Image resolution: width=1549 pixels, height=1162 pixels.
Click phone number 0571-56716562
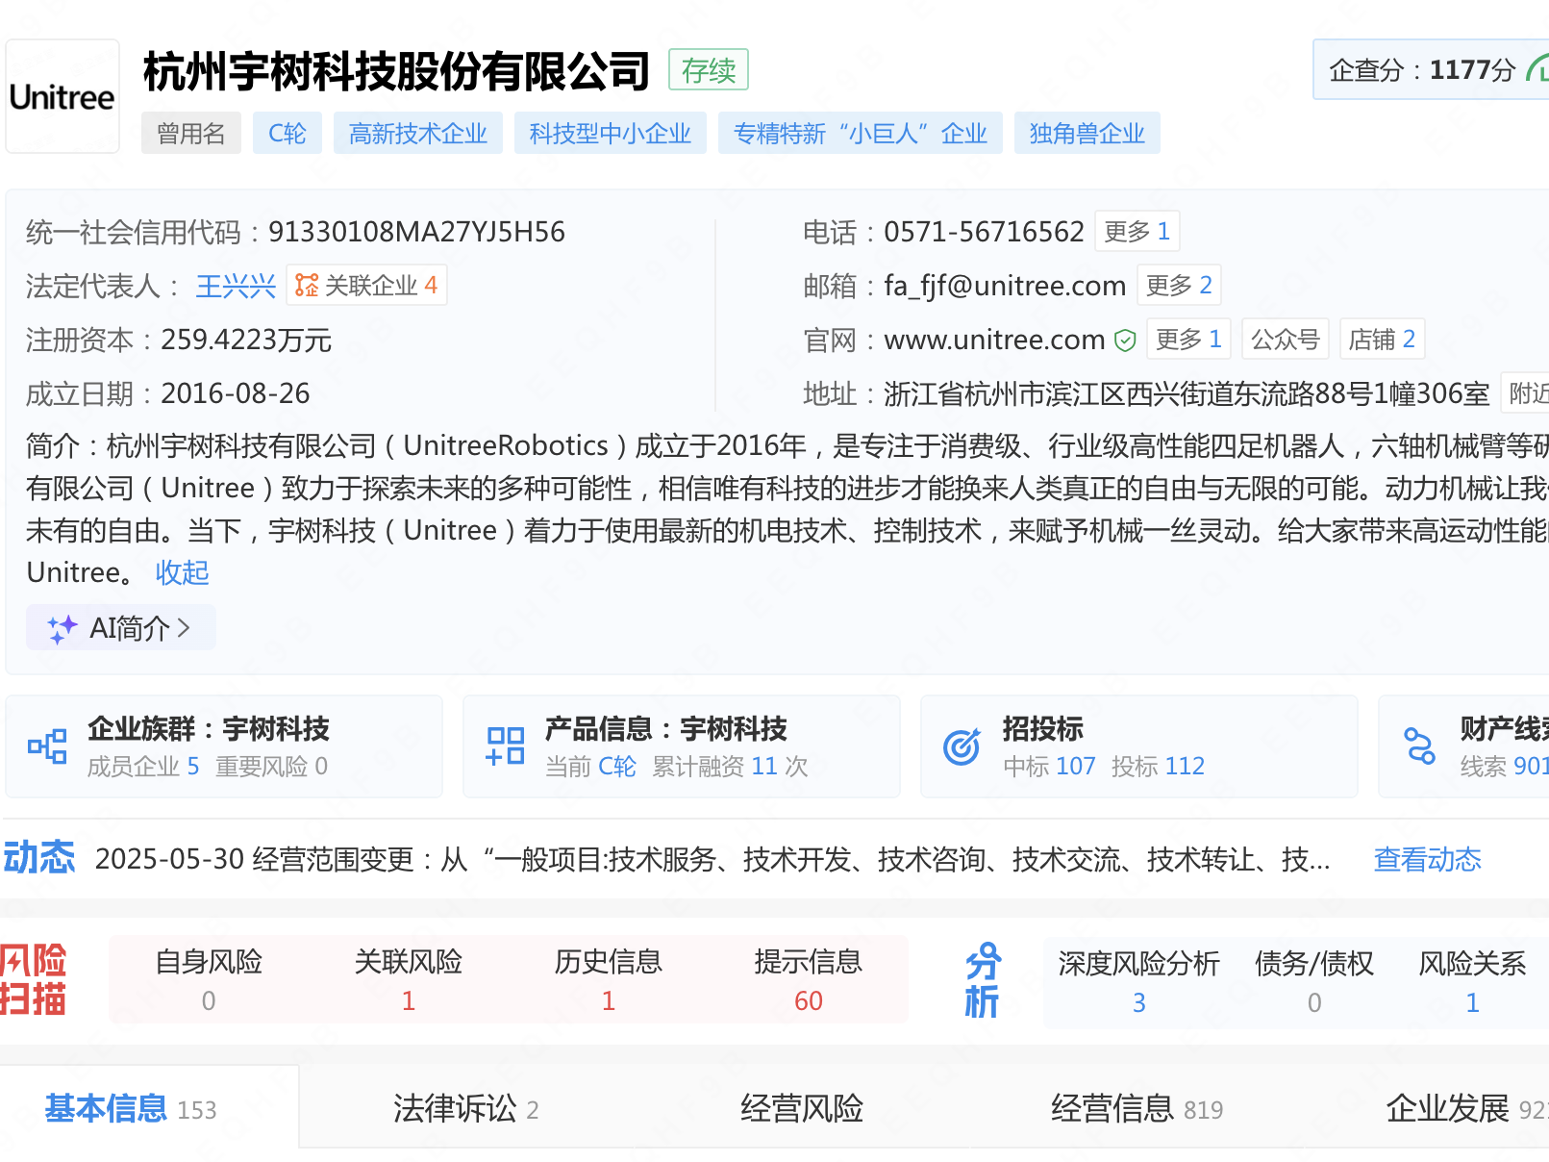point(984,232)
